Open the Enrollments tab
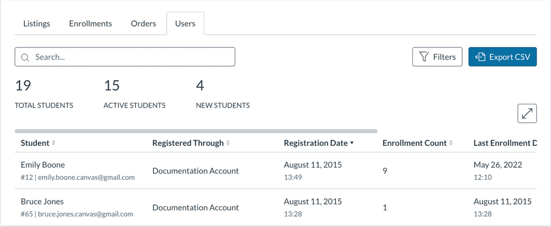 click(91, 24)
